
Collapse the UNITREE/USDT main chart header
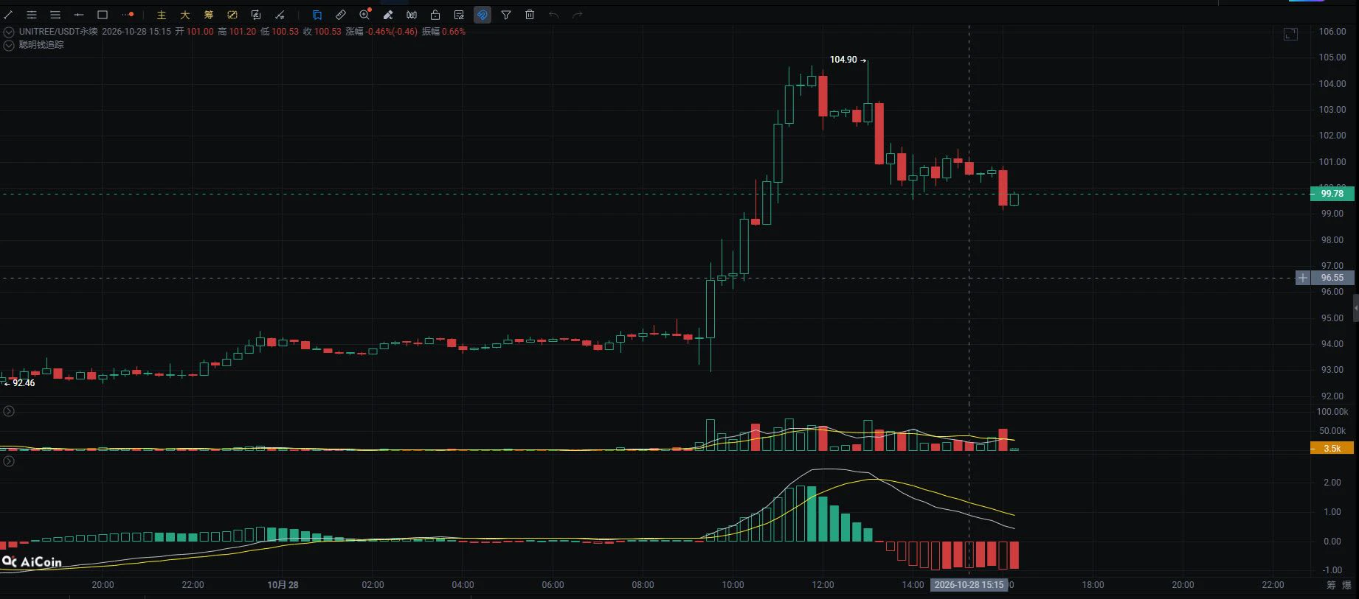pos(9,32)
